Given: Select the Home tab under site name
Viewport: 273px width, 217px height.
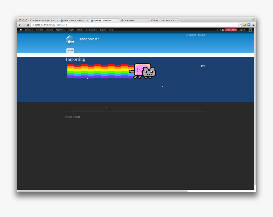Looking at the screenshot, I should click(70, 50).
